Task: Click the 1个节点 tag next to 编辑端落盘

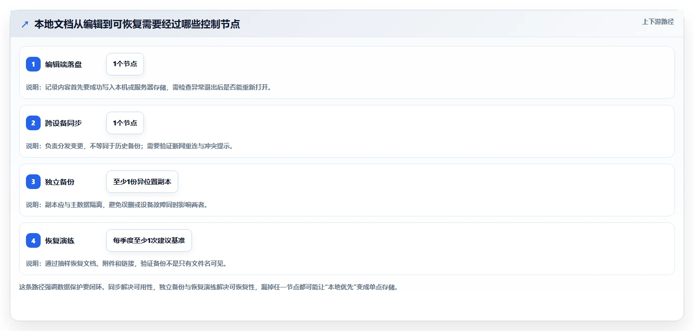Action: pyautogui.click(x=125, y=64)
